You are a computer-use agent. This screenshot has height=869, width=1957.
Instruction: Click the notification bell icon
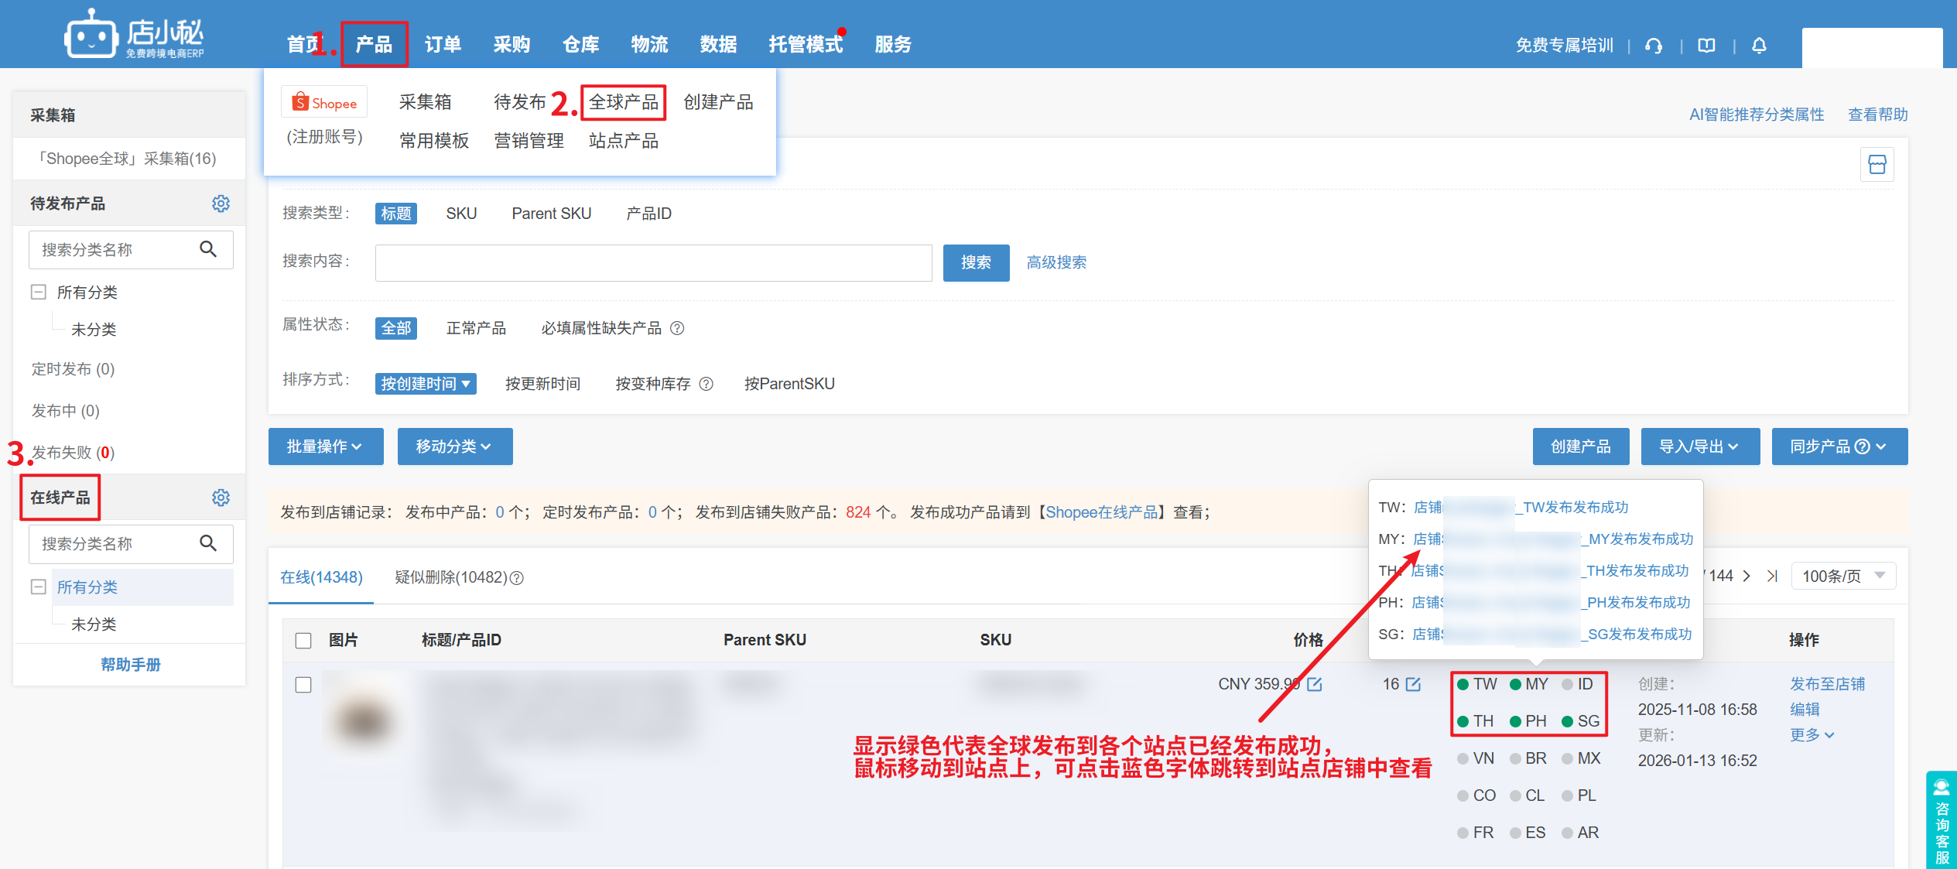click(1759, 46)
